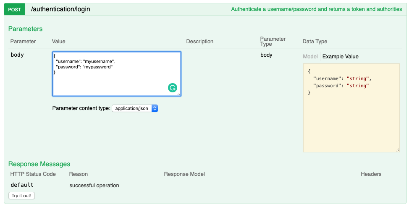Screen dimensions: 409x204
Task: Switch to the Model tab
Action: pyautogui.click(x=310, y=56)
